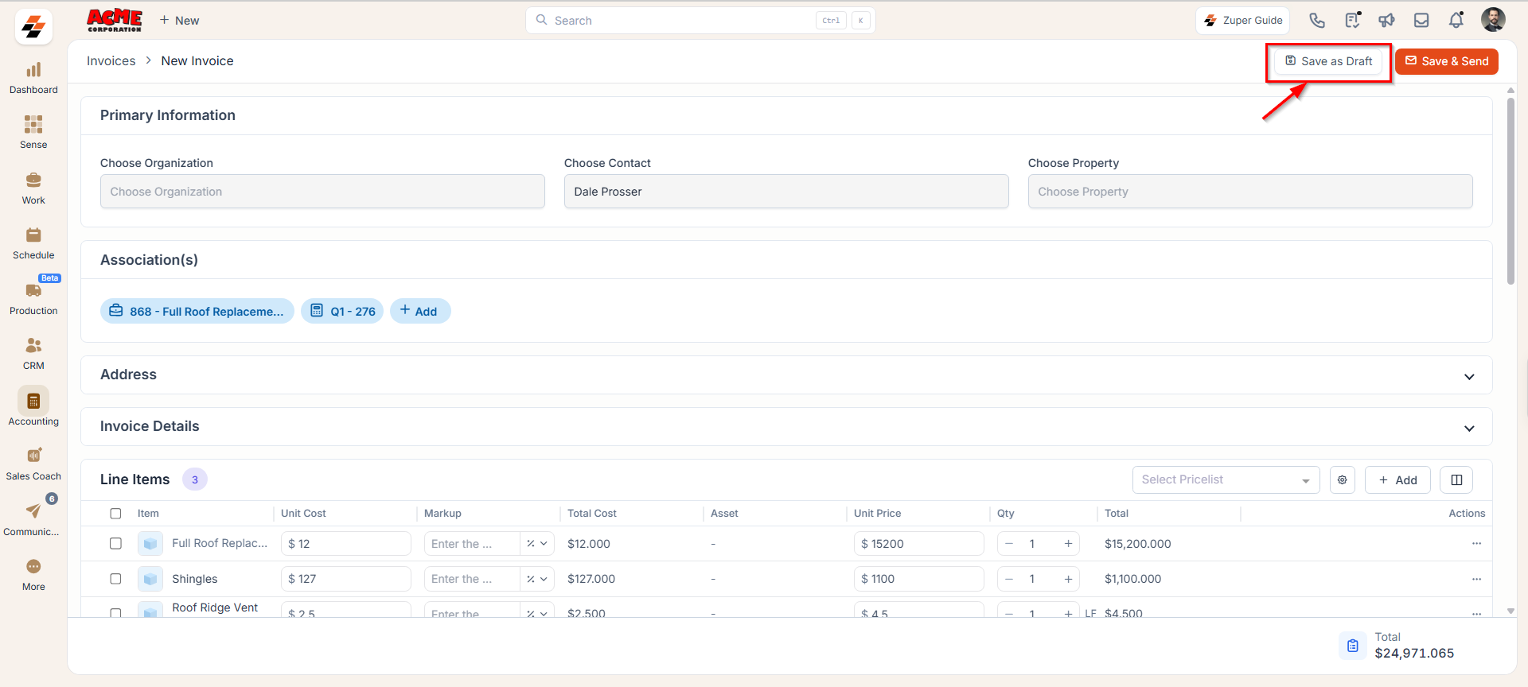Click Save & Send button

(1447, 61)
